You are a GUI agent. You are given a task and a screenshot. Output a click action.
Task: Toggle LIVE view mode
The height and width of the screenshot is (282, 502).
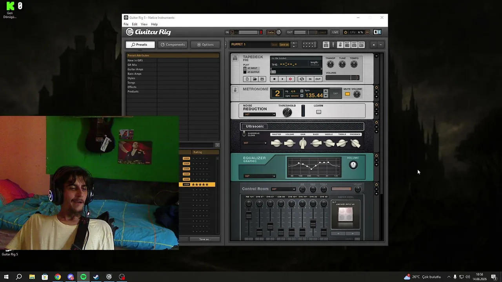pyautogui.click(x=335, y=32)
